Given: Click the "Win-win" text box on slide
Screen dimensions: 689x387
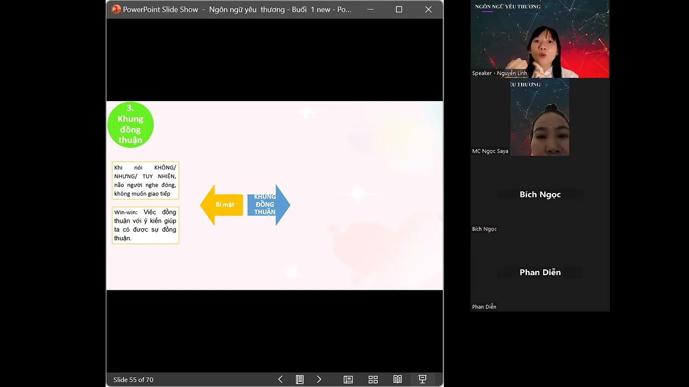Looking at the screenshot, I should pyautogui.click(x=145, y=225).
